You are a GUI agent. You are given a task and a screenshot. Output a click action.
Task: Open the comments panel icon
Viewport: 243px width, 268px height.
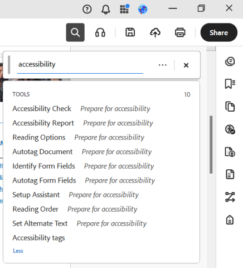pyautogui.click(x=230, y=61)
